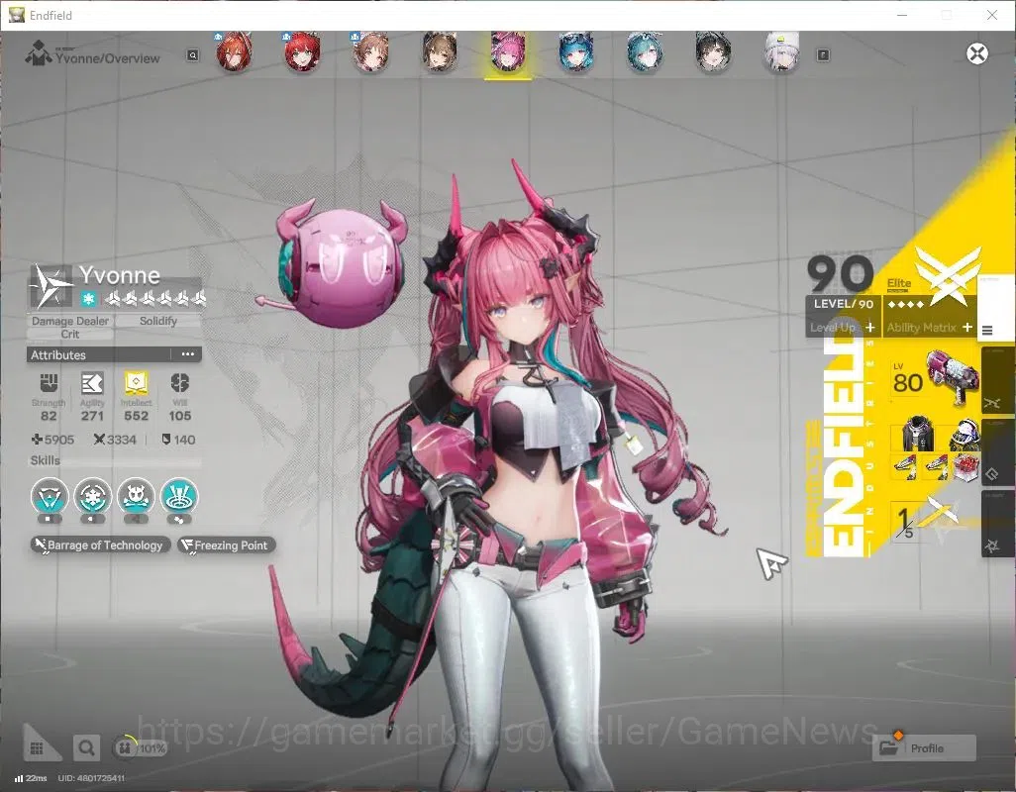Click the Elite promotion emblem

click(948, 275)
